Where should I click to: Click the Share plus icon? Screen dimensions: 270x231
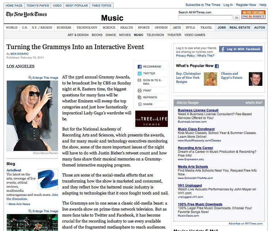140,104
